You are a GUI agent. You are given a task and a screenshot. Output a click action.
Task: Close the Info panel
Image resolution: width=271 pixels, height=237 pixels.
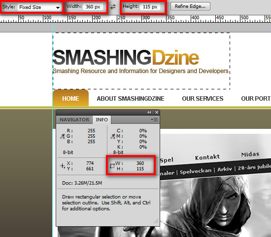[157, 113]
